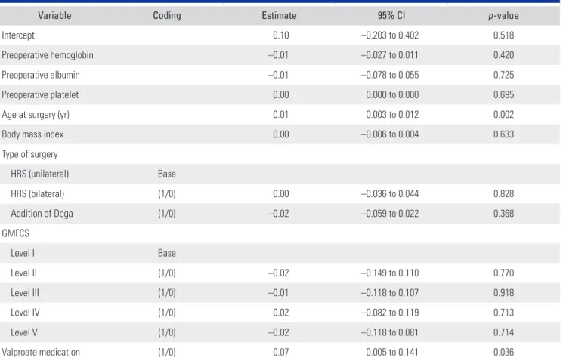Viewport: 563px width, 361px height.
Task: Select Addition of Dega coding (1/0)
Action: 167,214
